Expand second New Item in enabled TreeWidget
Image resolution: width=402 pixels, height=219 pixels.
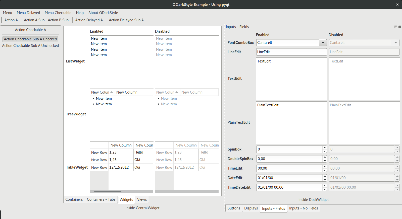click(93, 104)
